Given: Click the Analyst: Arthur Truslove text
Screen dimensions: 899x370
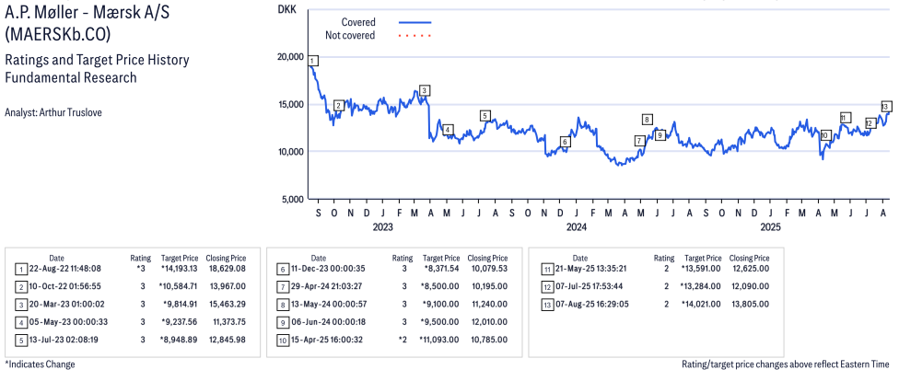Looking at the screenshot, I should coord(53,112).
